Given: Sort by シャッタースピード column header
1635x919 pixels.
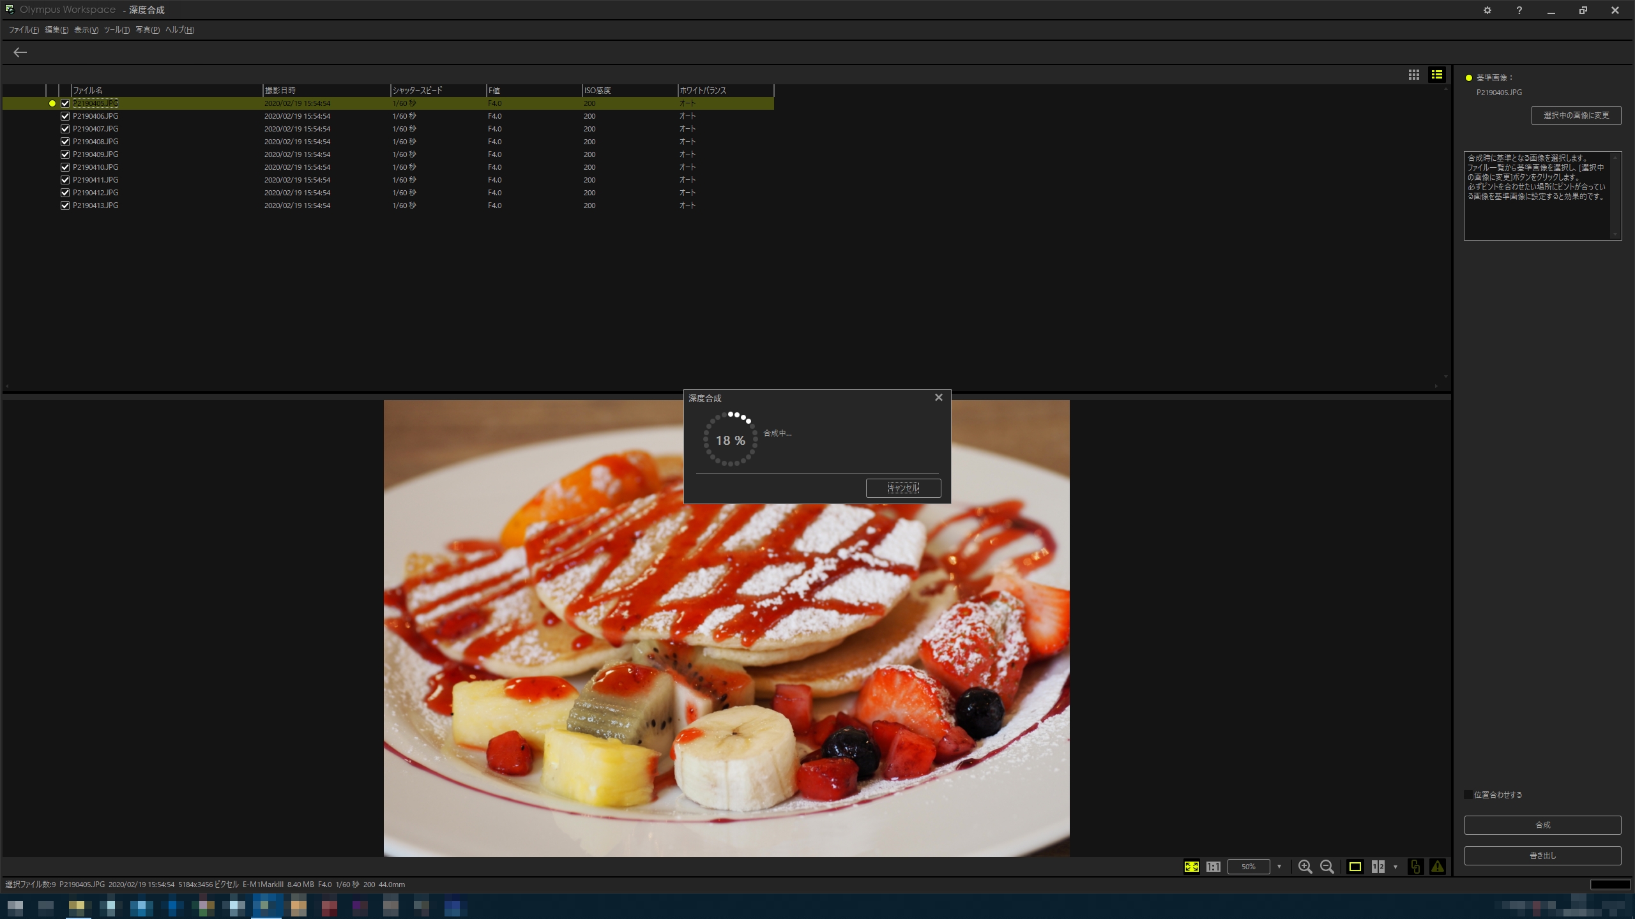Looking at the screenshot, I should point(438,91).
